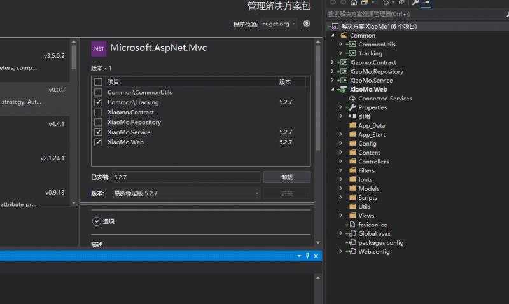
Task: Click the package details scrollbar thumb
Action: 318,97
